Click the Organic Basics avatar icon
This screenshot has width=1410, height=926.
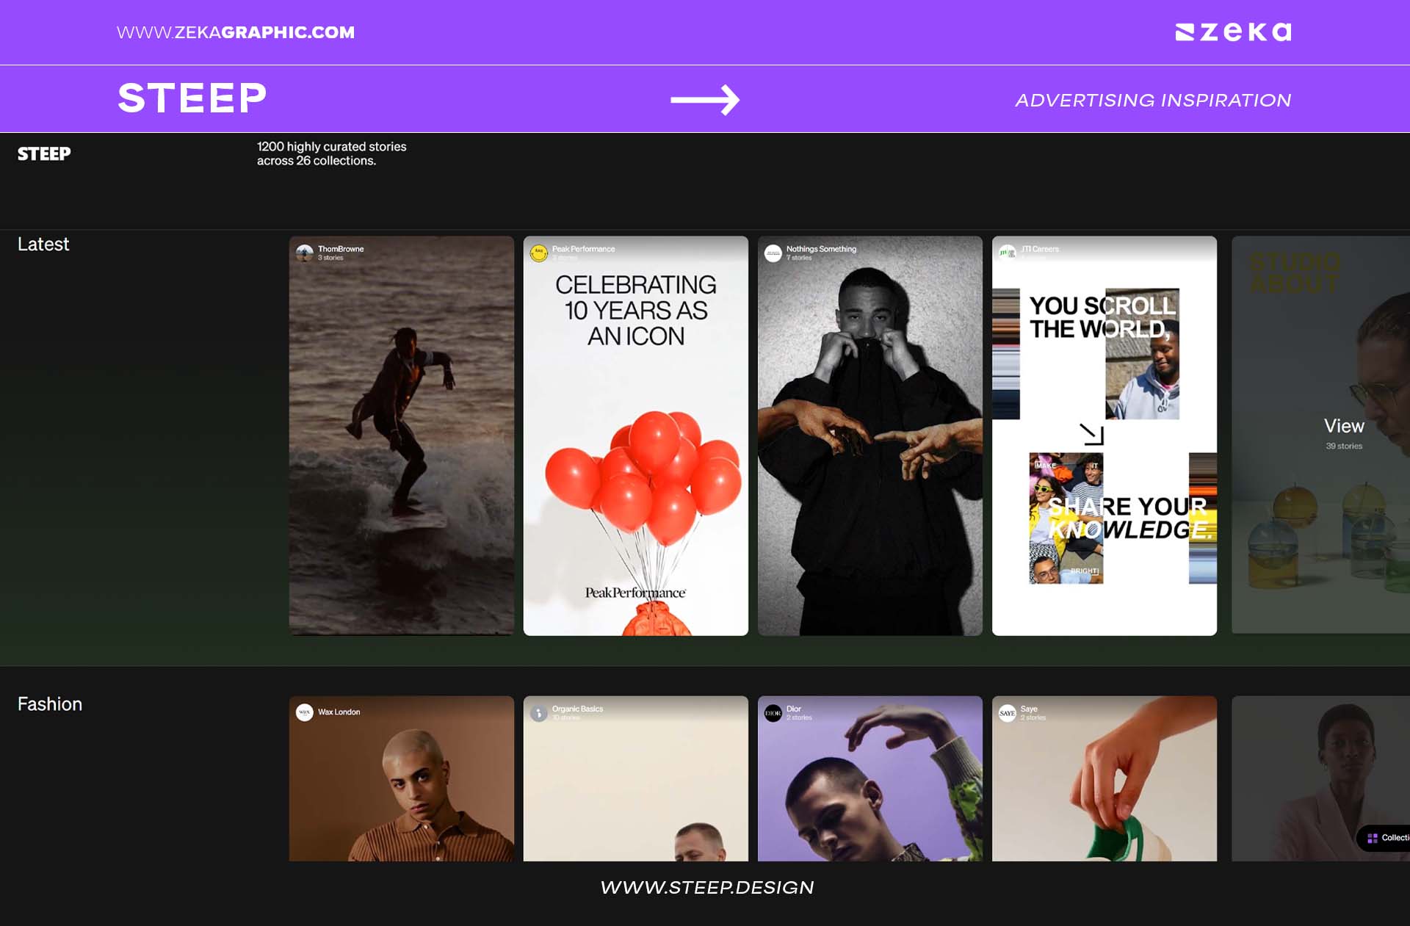(538, 712)
